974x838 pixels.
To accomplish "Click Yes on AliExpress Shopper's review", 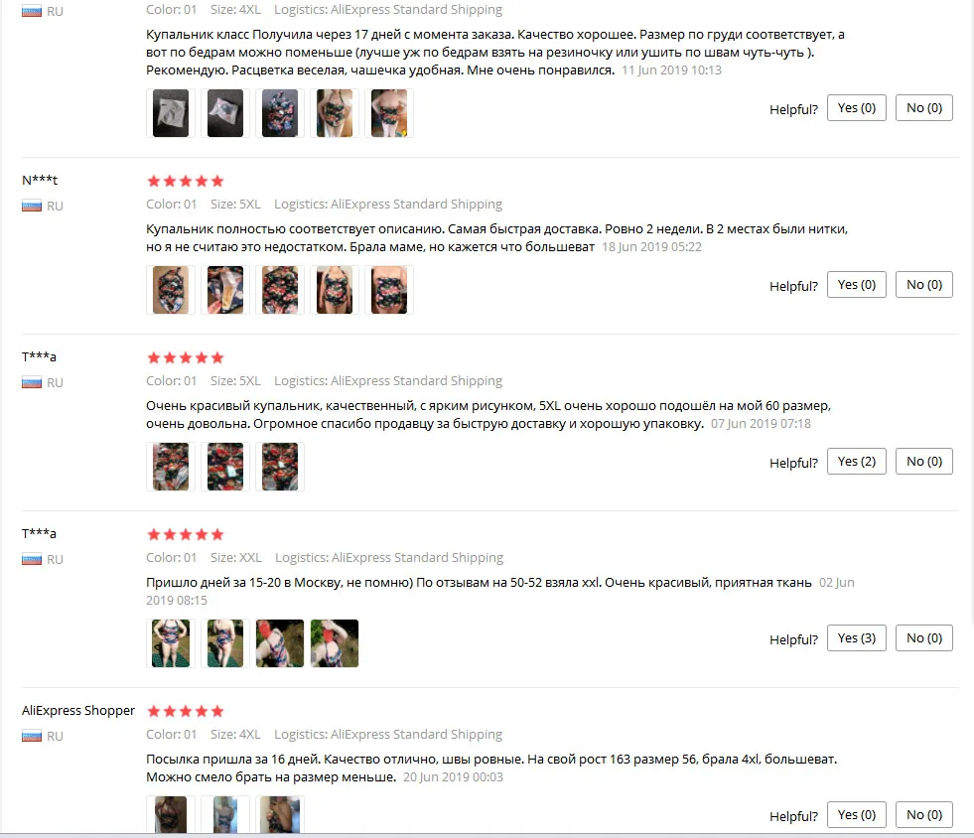I will 856,814.
